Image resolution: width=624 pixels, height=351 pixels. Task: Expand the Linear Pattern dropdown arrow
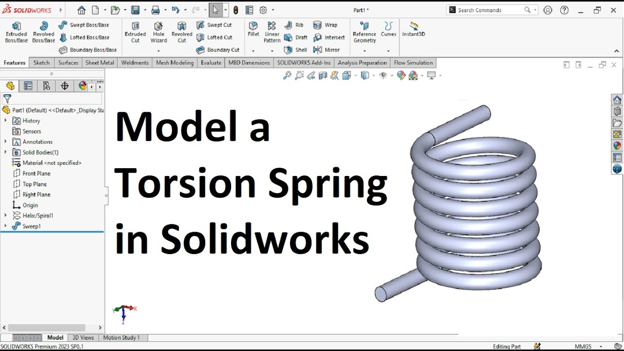[272, 51]
